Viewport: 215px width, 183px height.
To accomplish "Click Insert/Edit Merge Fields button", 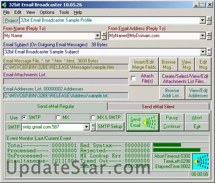I will click(144, 64).
